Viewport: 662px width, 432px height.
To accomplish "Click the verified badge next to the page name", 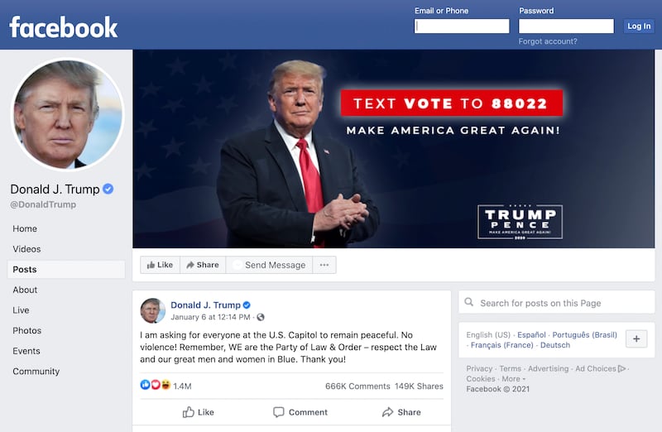I will click(x=108, y=189).
